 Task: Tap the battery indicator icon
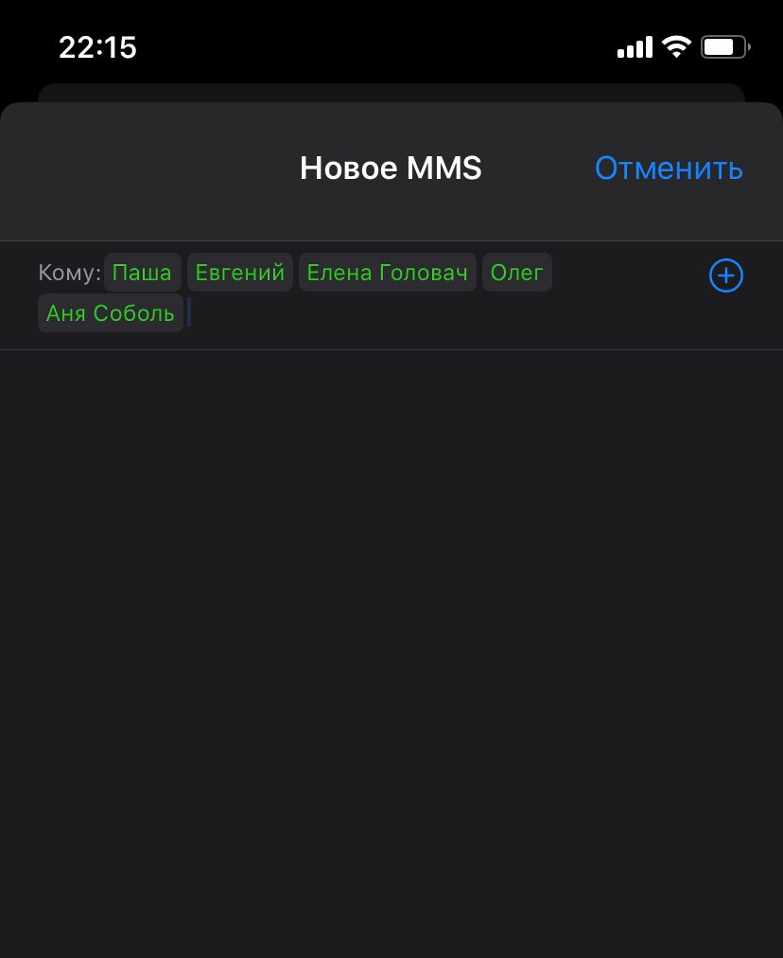point(725,47)
